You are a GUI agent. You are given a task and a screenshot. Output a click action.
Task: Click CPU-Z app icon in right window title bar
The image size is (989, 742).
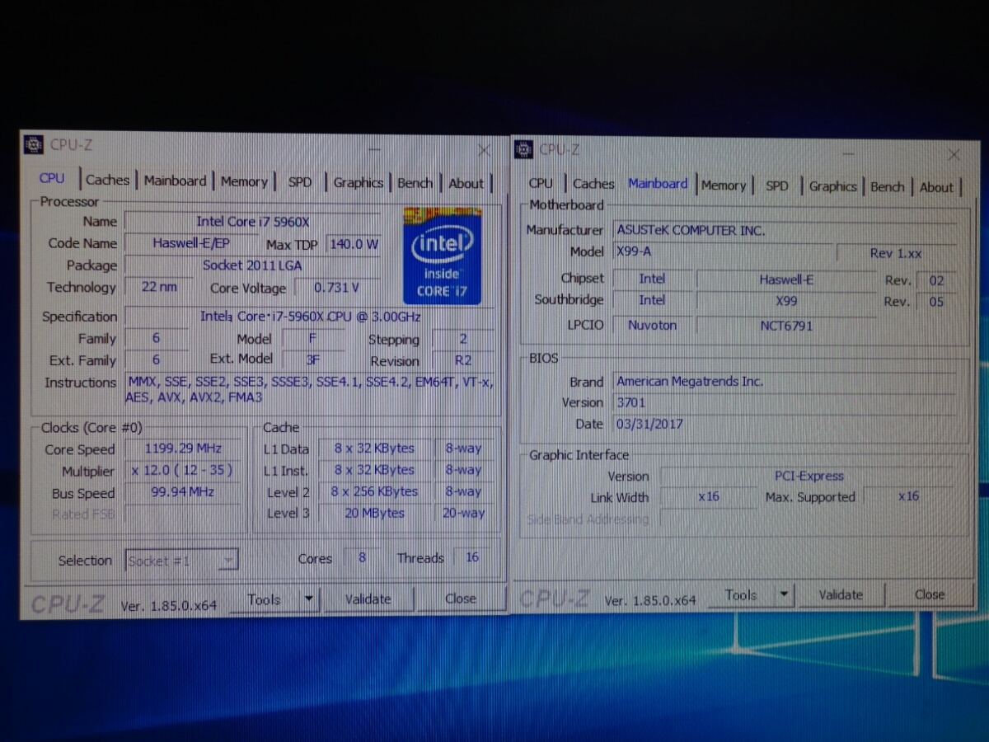pos(523,148)
